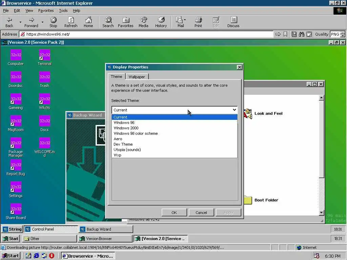Switch to Backup Wizard taskbar button
Image resolution: width=347 pixels, height=260 pixels.
(106, 229)
